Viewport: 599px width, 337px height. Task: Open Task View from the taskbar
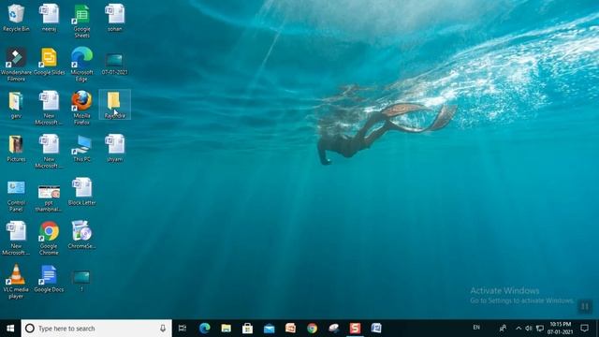click(x=183, y=329)
